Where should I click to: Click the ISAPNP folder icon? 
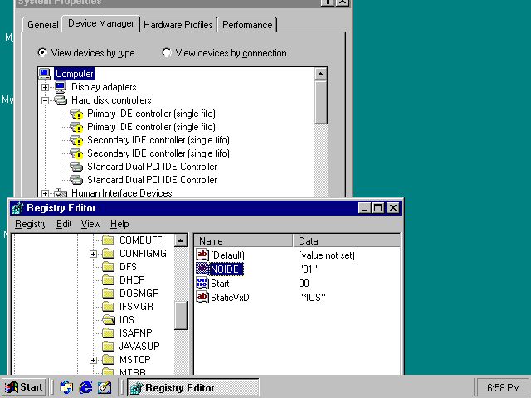[109, 333]
